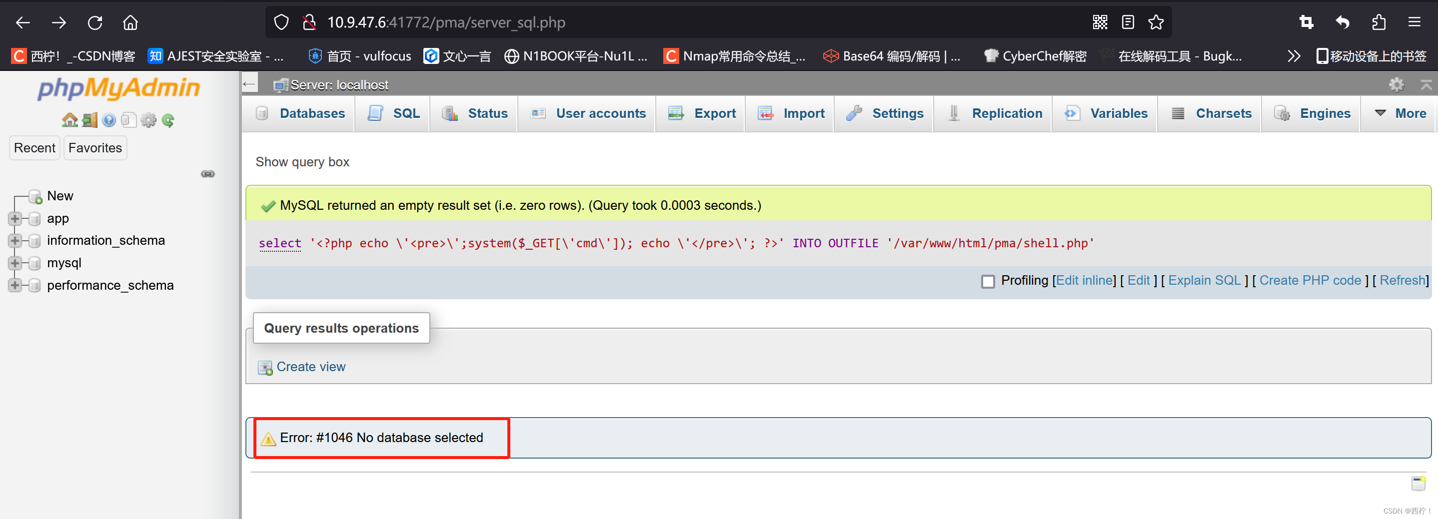Viewport: 1438px width, 519px height.
Task: Refresh the navigation panel with green reload icon
Action: click(x=168, y=120)
